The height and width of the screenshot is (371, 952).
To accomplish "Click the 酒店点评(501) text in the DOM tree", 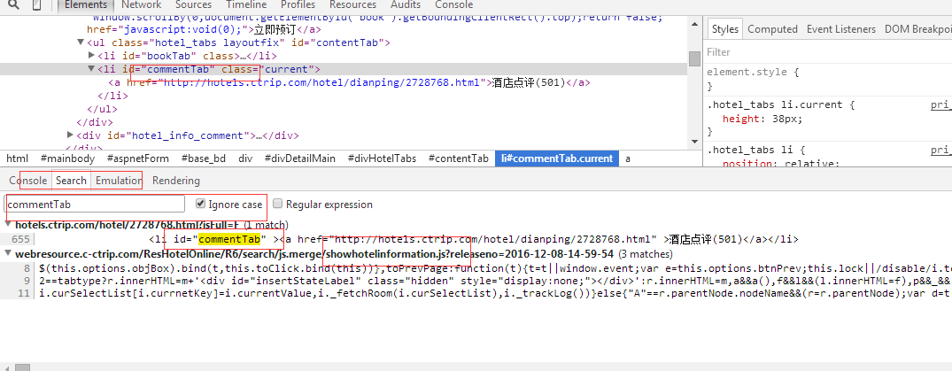I will click(x=529, y=82).
